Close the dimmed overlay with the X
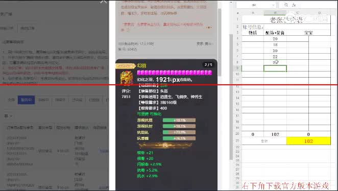 [104, 2]
